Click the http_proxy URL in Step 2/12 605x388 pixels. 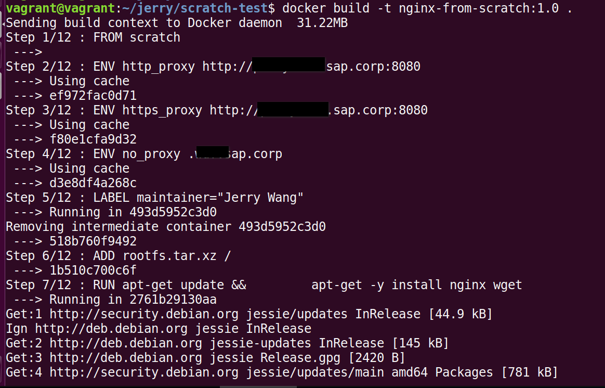311,67
